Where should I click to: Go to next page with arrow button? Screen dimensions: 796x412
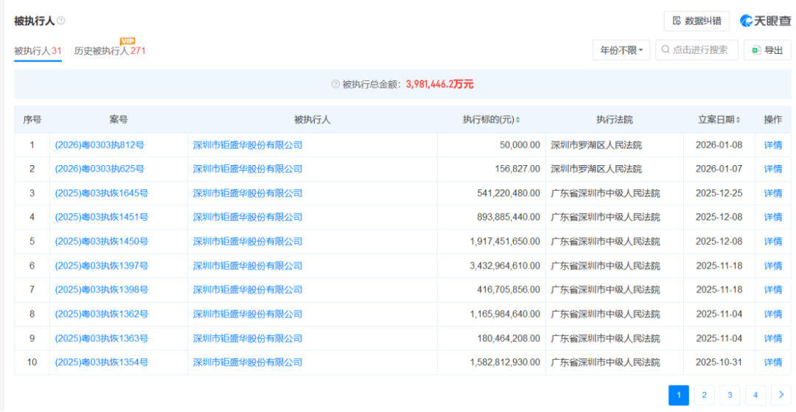coord(781,395)
